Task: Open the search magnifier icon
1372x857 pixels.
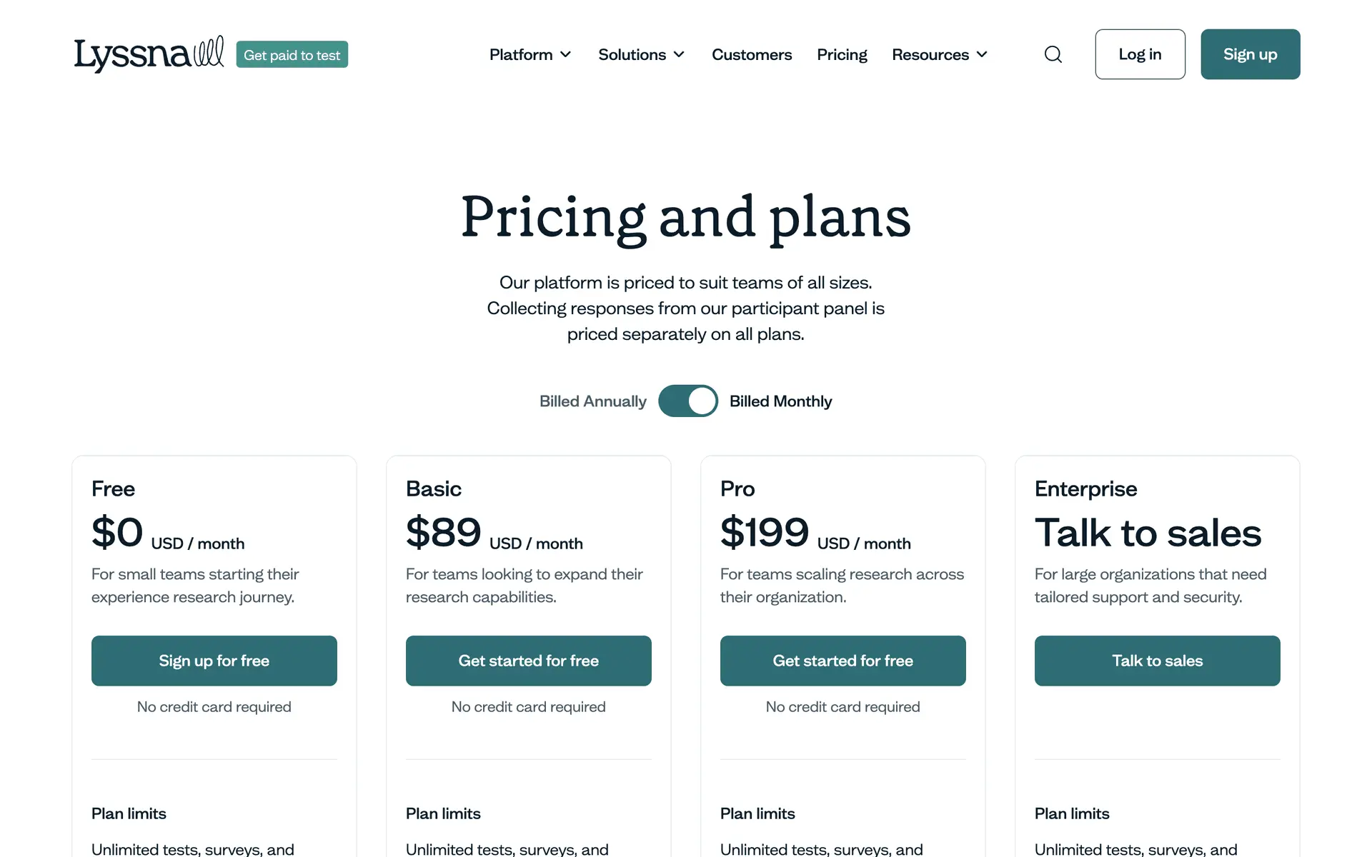Action: click(x=1053, y=54)
